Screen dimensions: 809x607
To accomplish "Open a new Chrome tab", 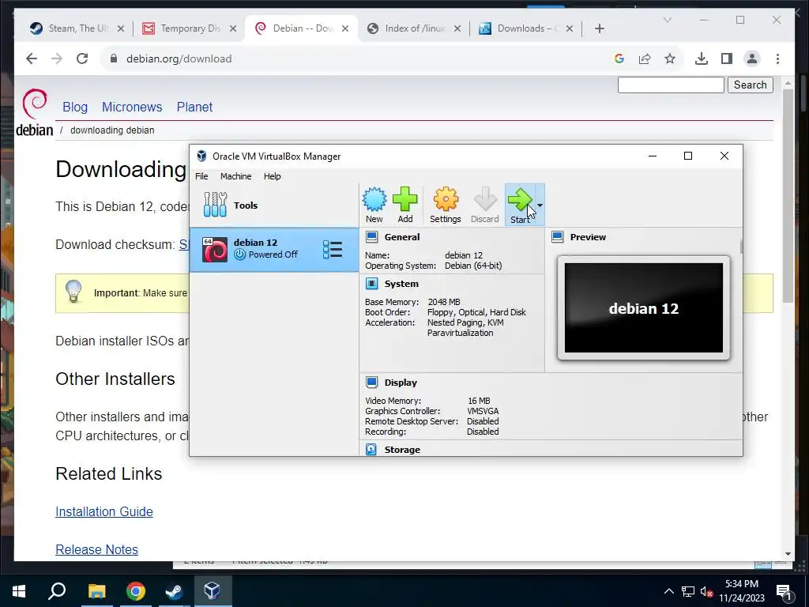I will [x=599, y=28].
